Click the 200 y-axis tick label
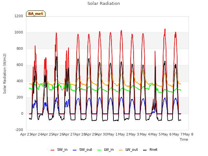 pos(20,97)
